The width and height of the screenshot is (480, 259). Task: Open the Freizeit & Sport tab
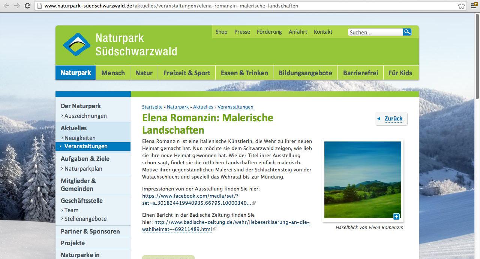[187, 73]
